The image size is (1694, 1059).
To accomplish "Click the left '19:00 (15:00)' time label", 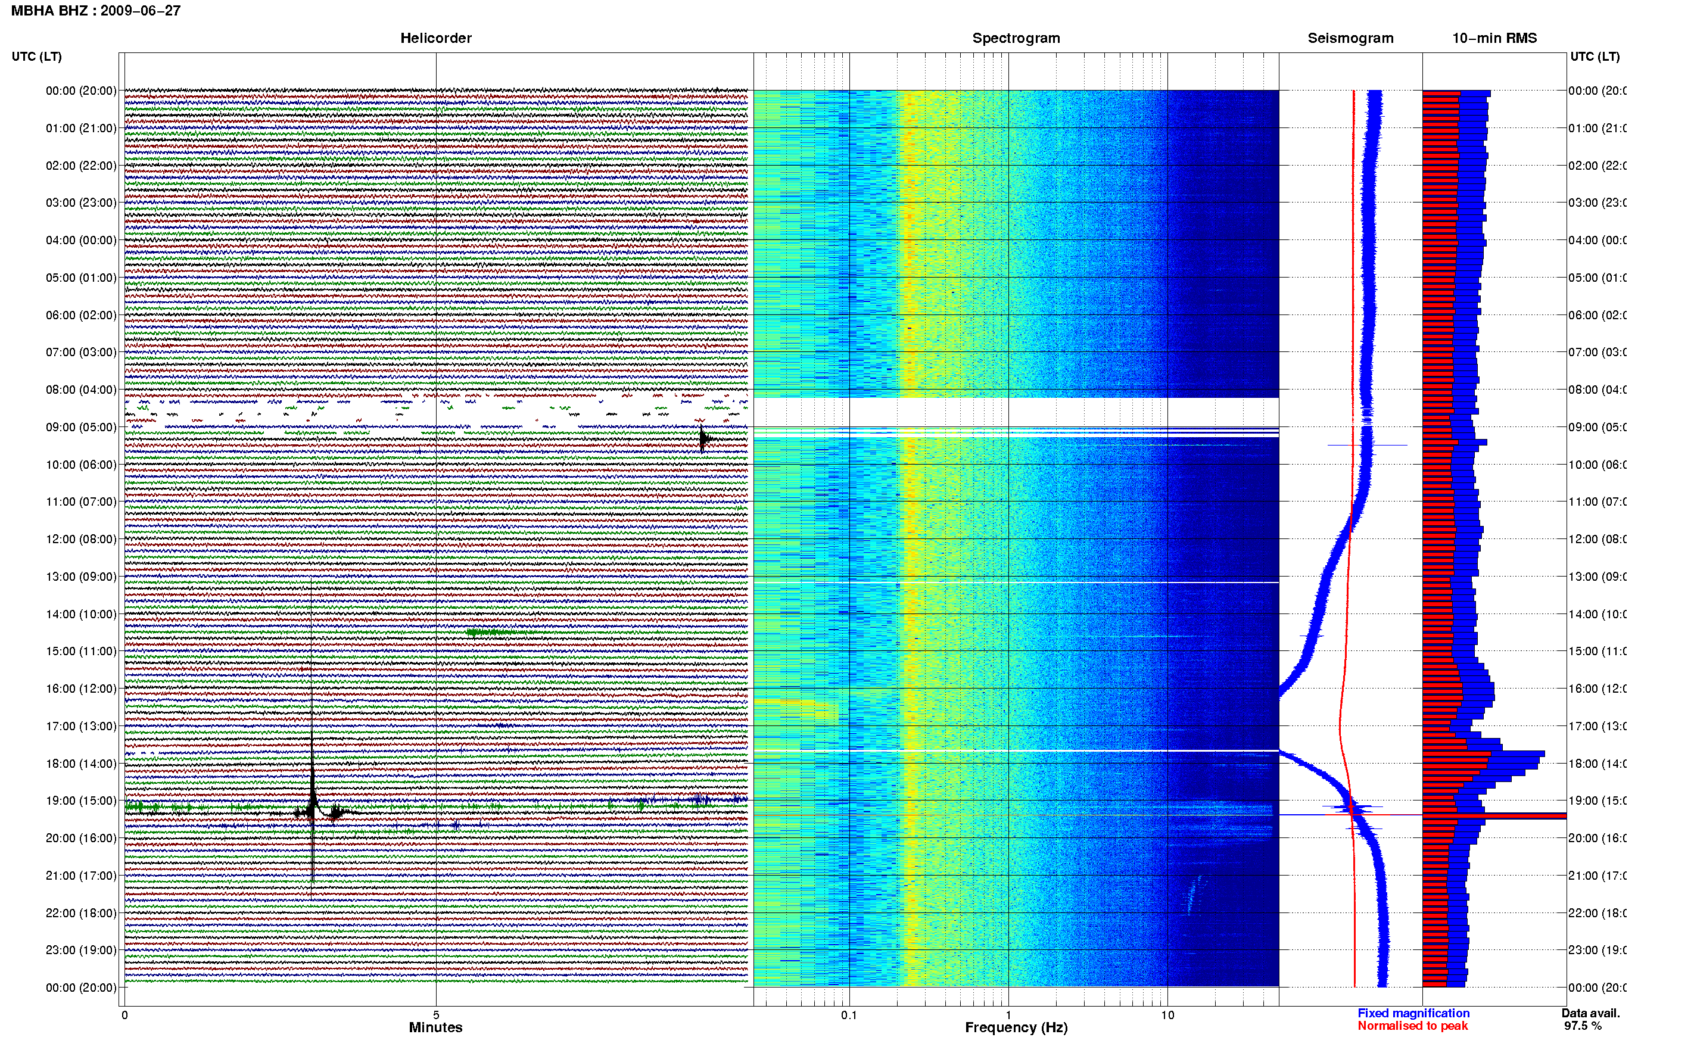I will [81, 801].
